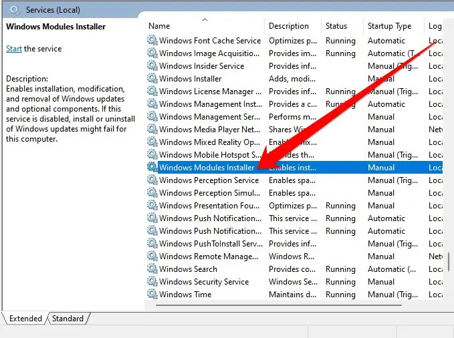Click gear icon for Windows Time
The height and width of the screenshot is (338, 454).
pyautogui.click(x=152, y=295)
